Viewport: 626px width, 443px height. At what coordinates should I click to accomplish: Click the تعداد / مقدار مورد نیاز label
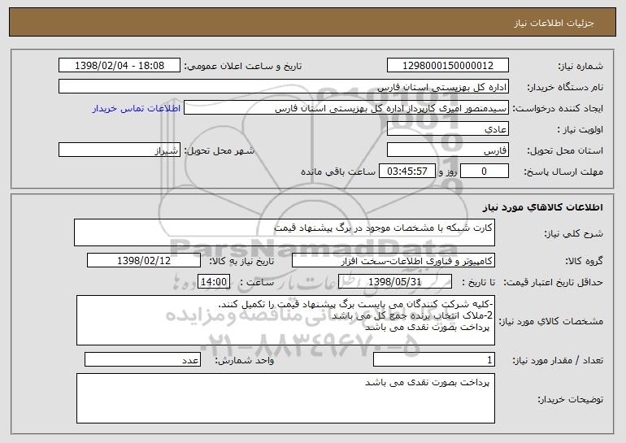558,360
